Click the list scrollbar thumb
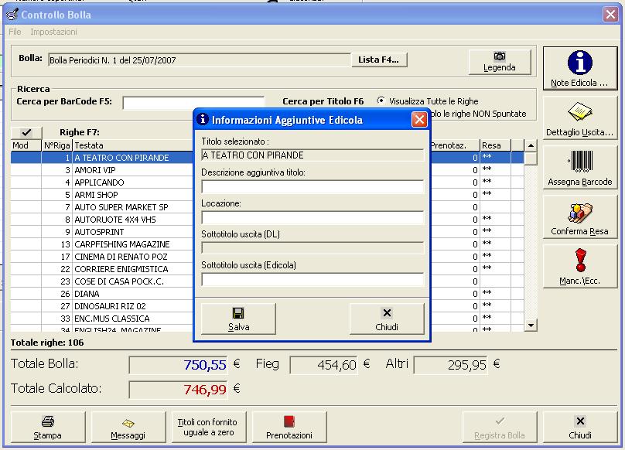 (x=531, y=159)
